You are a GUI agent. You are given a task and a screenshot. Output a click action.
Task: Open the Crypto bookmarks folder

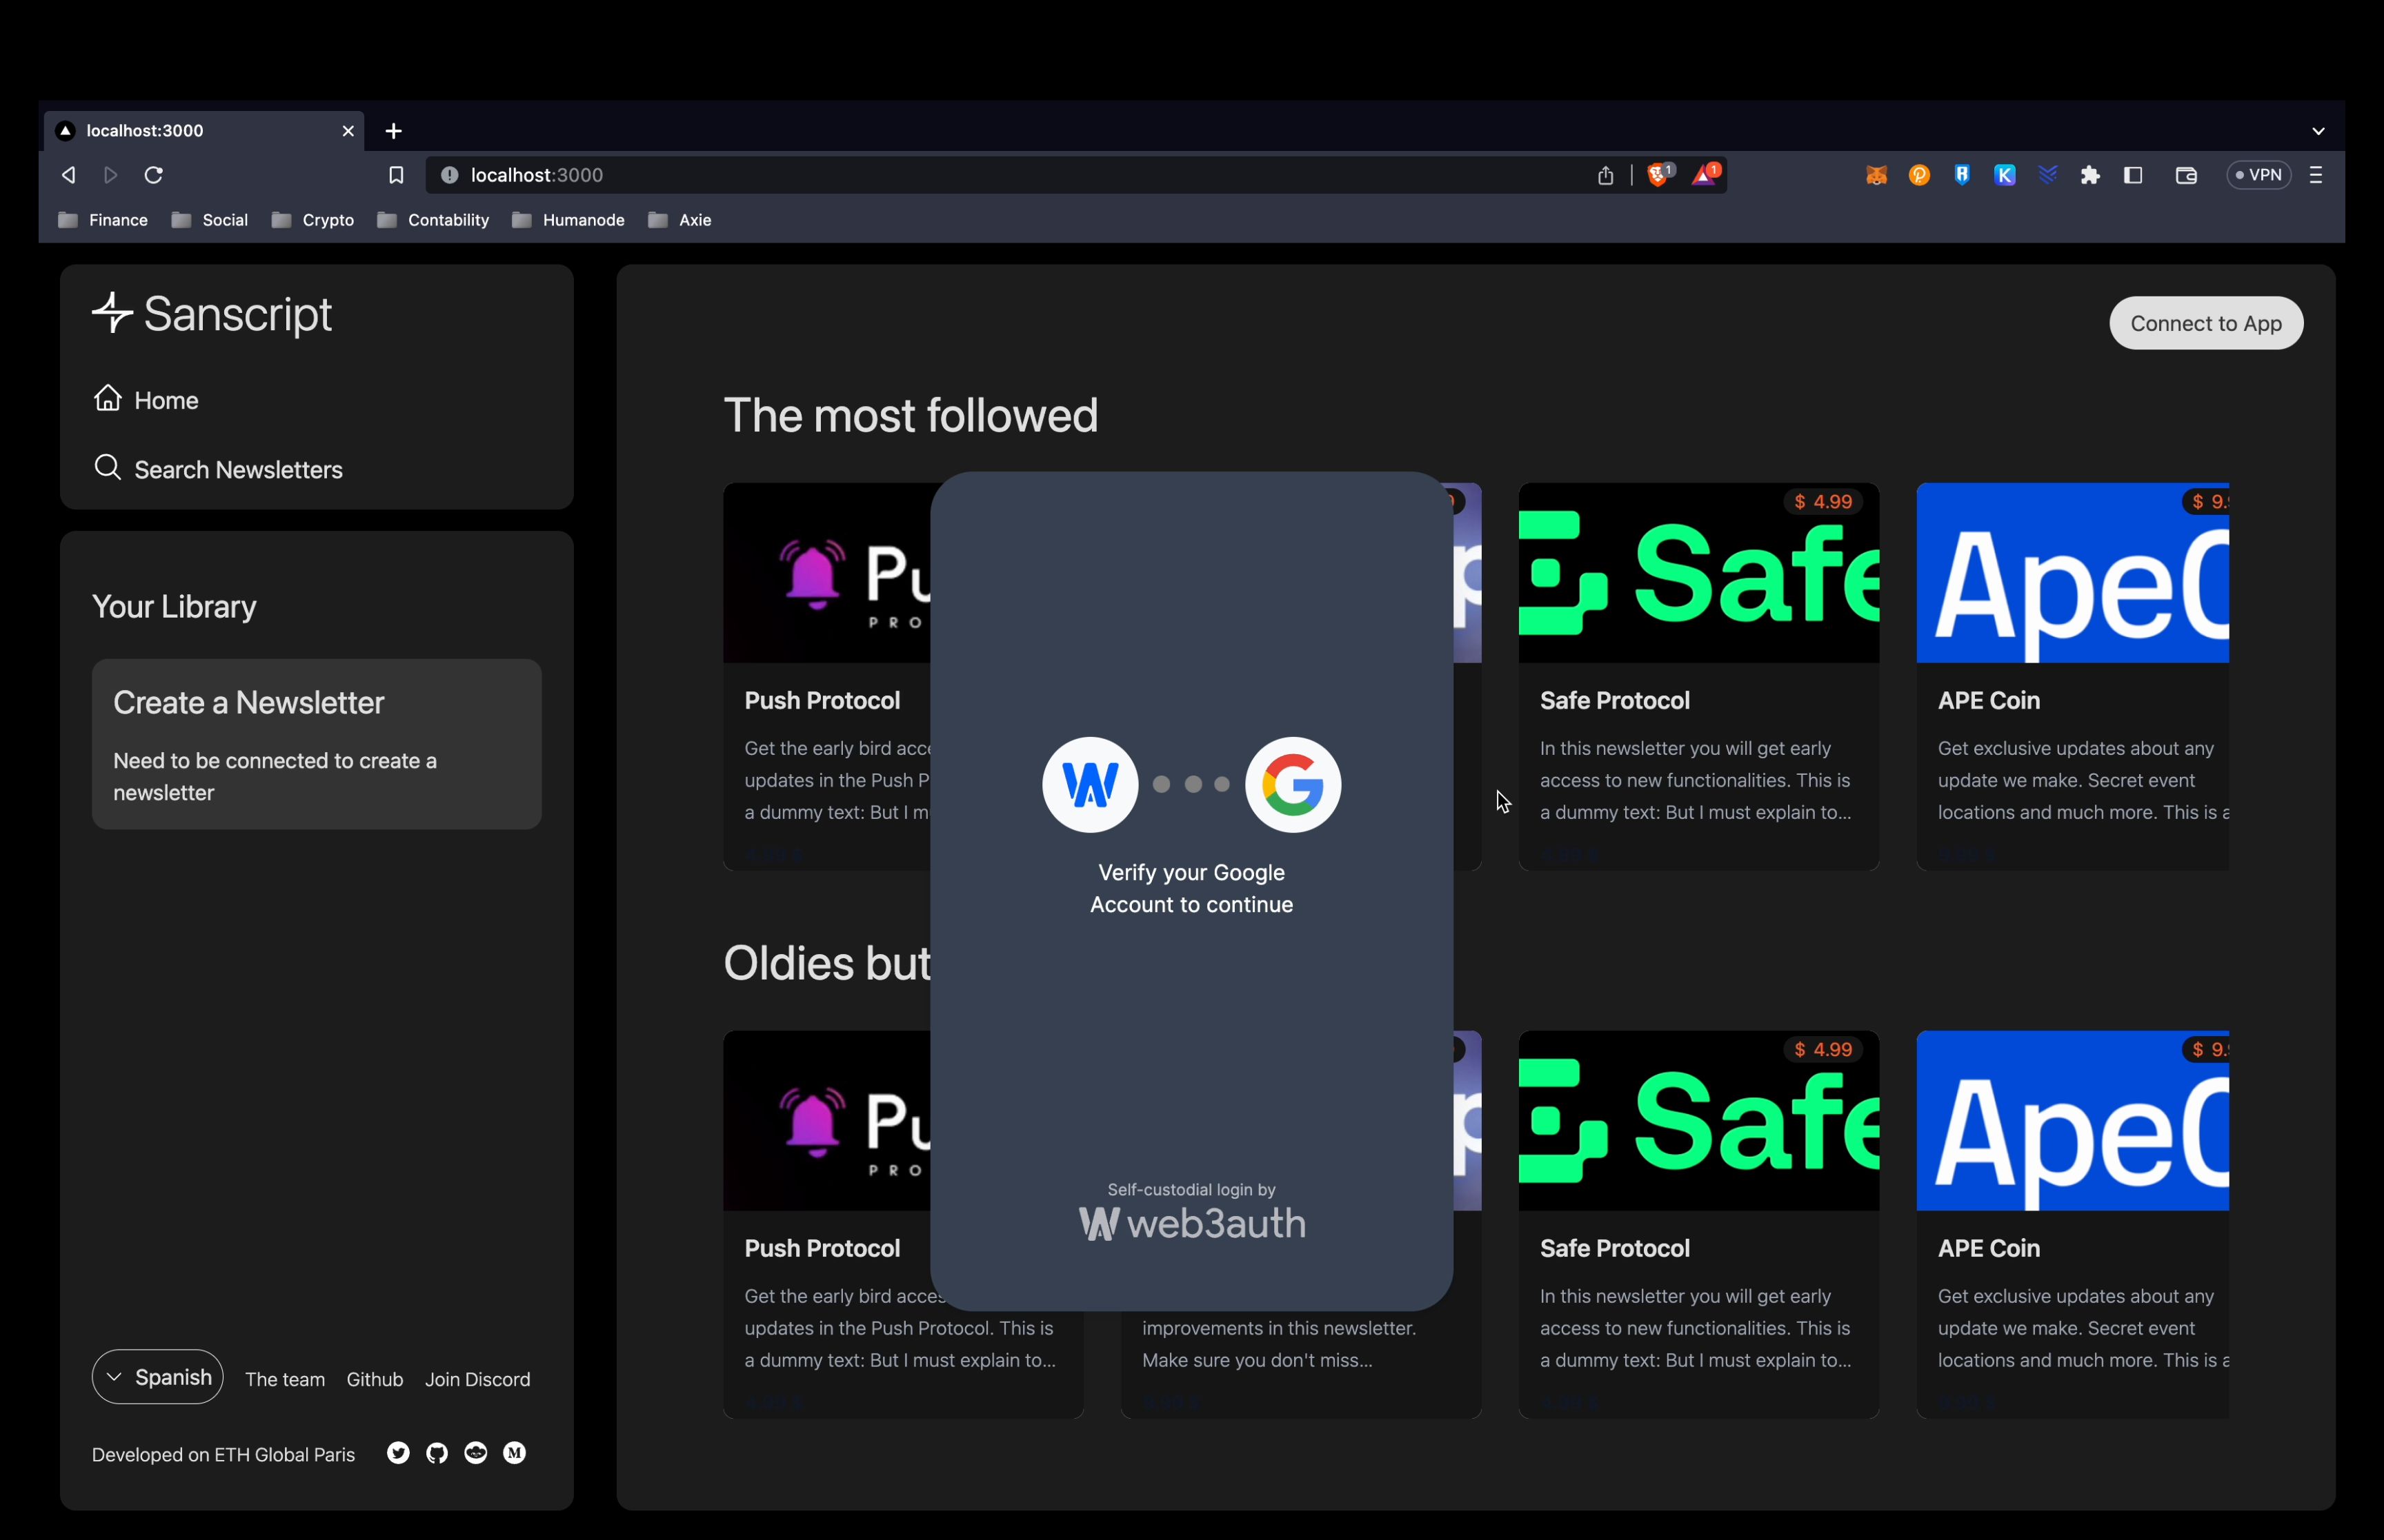pyautogui.click(x=313, y=220)
